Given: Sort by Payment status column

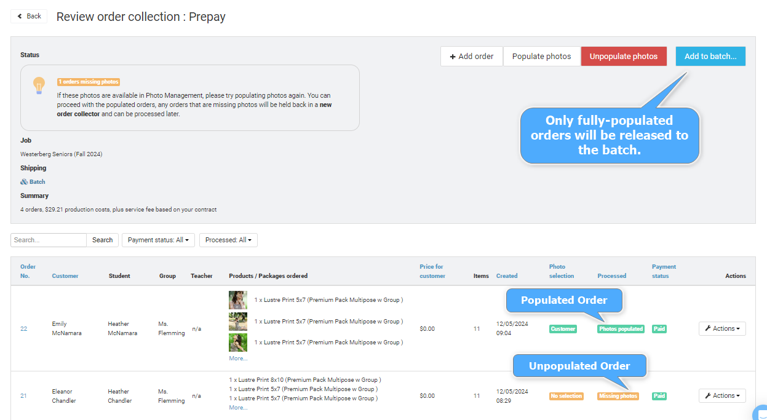Looking at the screenshot, I should [664, 271].
